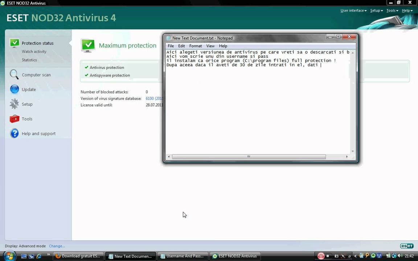This screenshot has width=418, height=261.
Task: Select Protection status in sidebar
Action: click(x=38, y=43)
